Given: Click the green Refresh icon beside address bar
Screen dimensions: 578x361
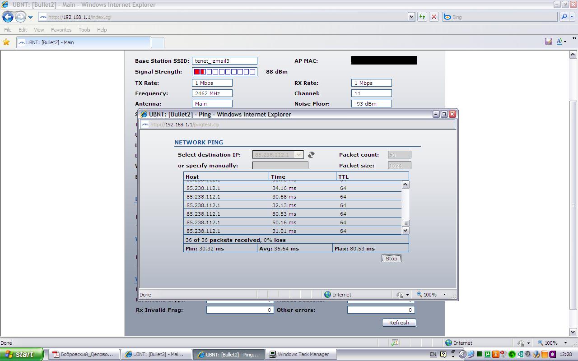Looking at the screenshot, I should coord(422,17).
